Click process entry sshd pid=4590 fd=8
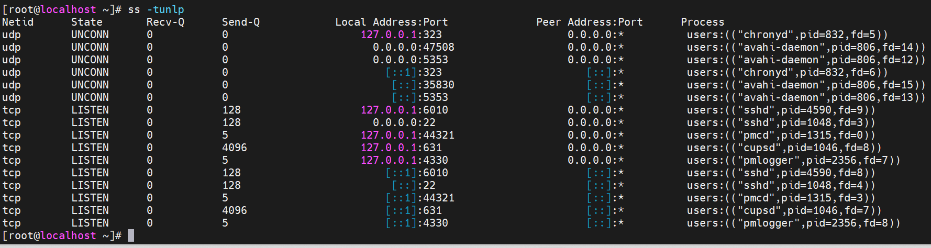The height and width of the screenshot is (248, 931). [x=781, y=173]
